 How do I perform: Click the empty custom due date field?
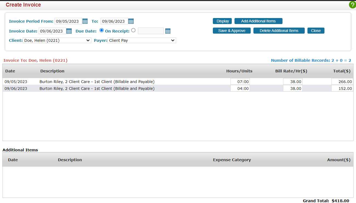coord(151,31)
